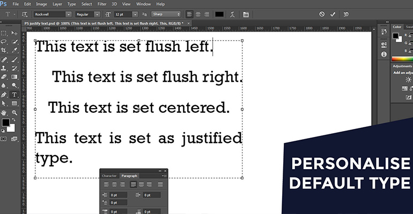Select the Eyedropper tool

[14, 50]
